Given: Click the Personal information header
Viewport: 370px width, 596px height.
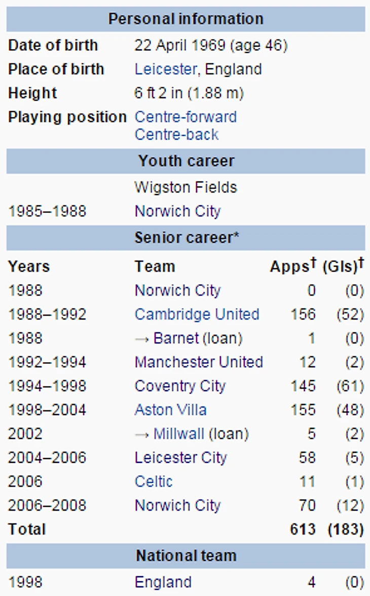Looking at the screenshot, I should [186, 19].
